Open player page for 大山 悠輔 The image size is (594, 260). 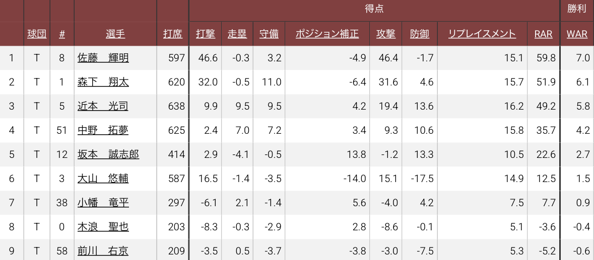(x=103, y=179)
